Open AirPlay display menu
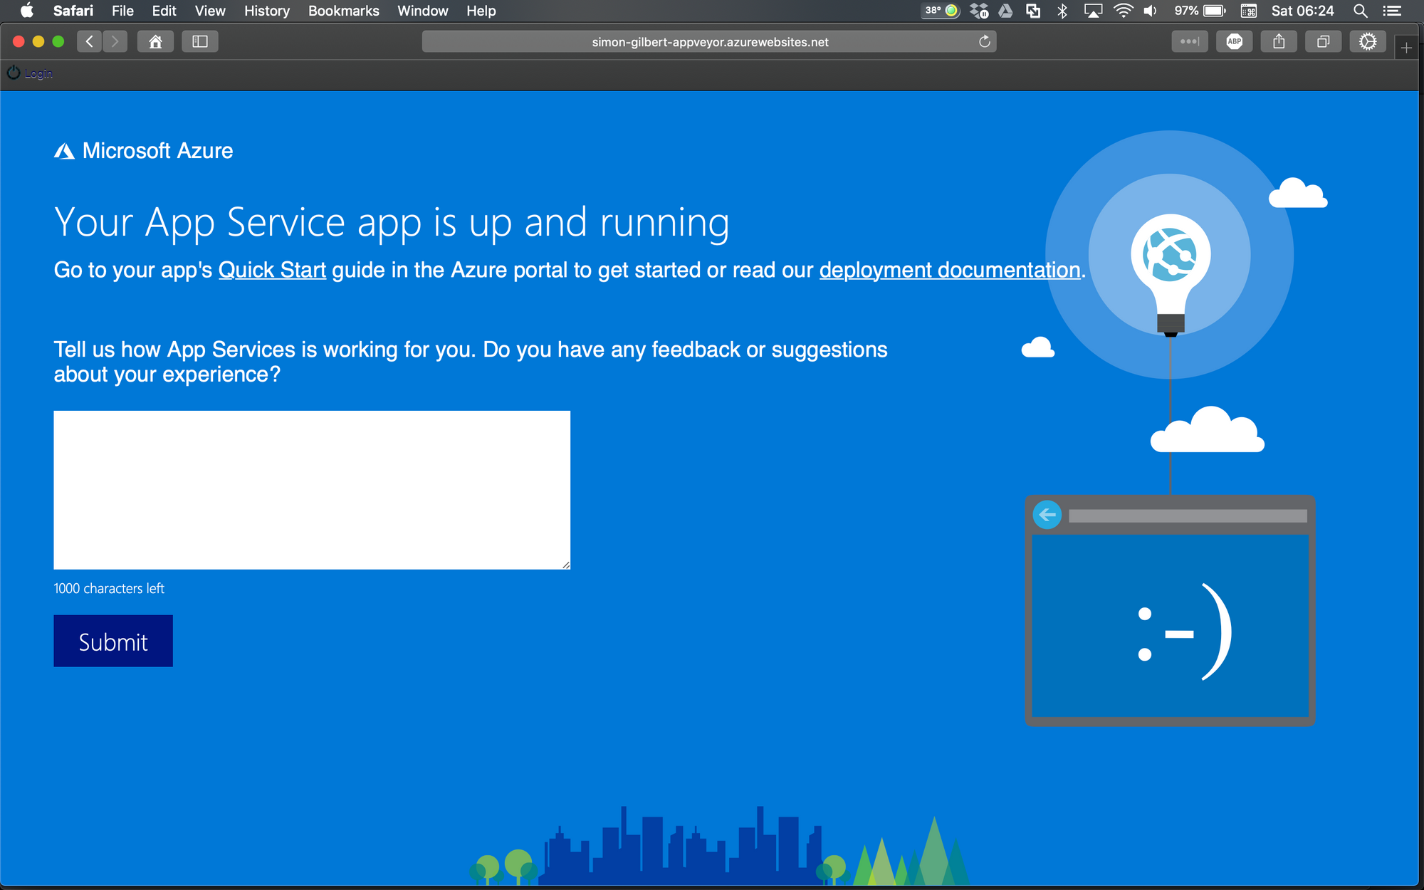Viewport: 1424px width, 890px height. pos(1093,11)
